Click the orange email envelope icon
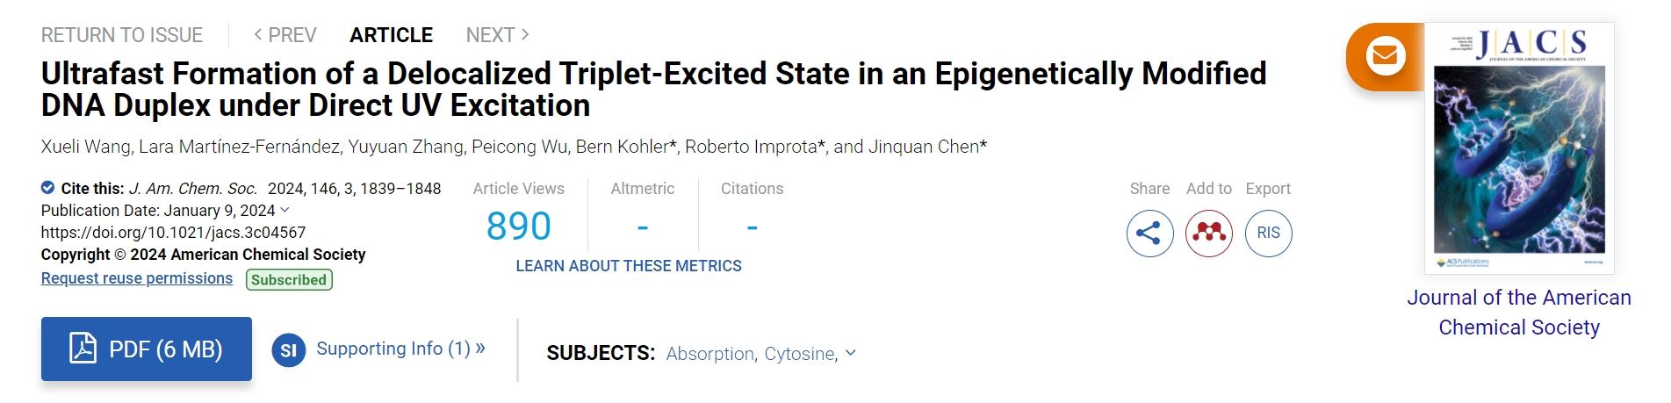The width and height of the screenshot is (1671, 403). (x=1385, y=56)
